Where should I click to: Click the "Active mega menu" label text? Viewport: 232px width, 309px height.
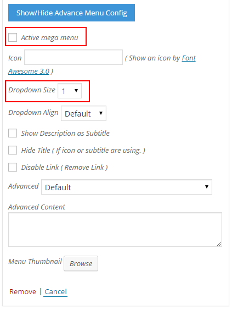(x=49, y=37)
